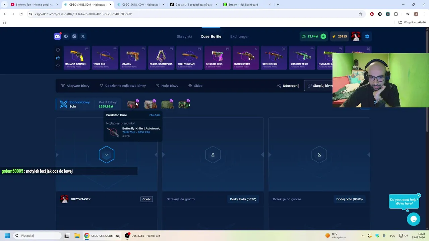This screenshot has height=241, width=429.
Task: Open File Explorer from taskbar
Action: [x=77, y=236]
